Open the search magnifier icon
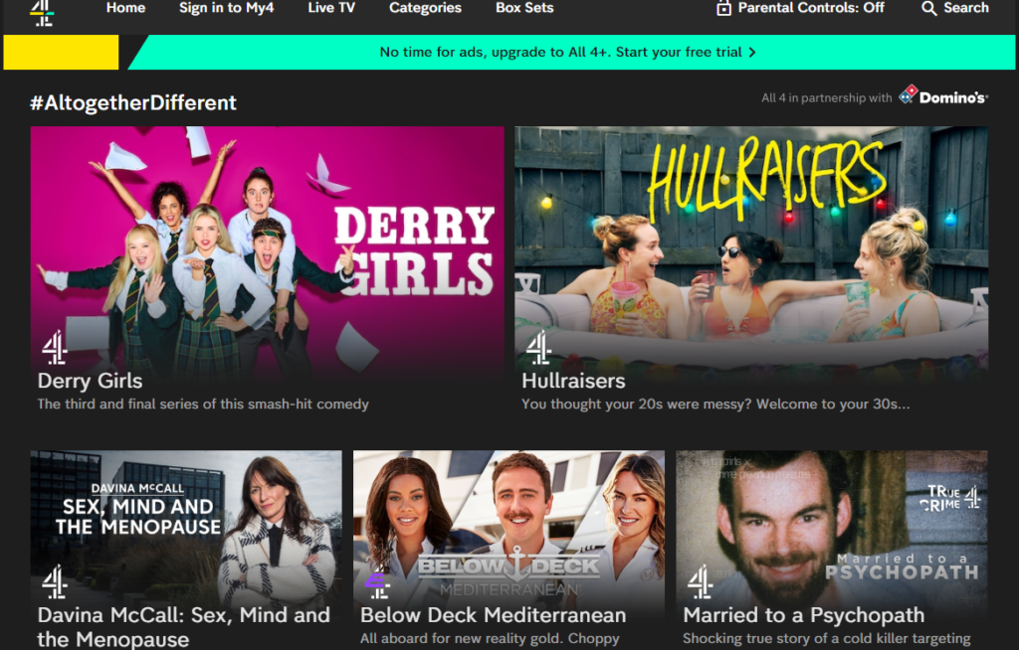The height and width of the screenshot is (650, 1019). (x=928, y=8)
